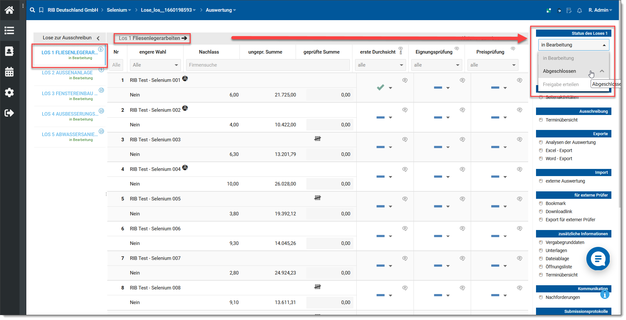Open the settings gear in sidebar
This screenshot has width=626, height=320.
coord(9,93)
